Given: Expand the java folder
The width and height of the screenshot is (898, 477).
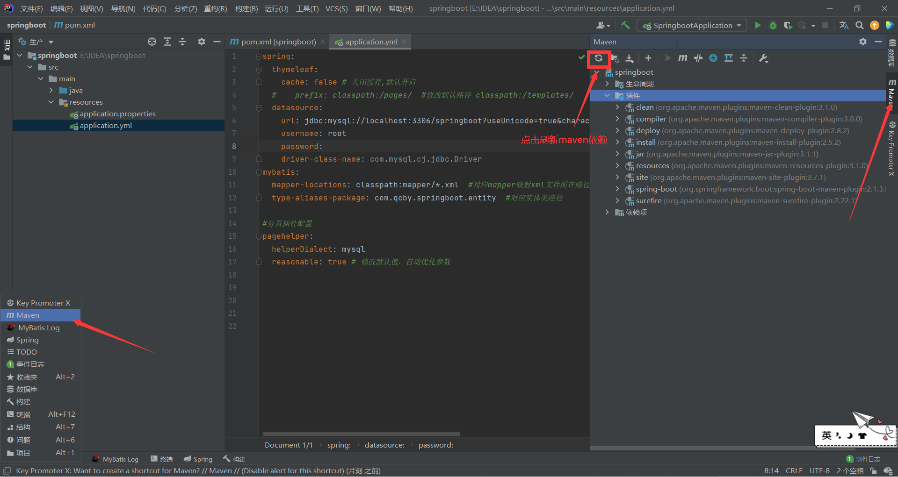Looking at the screenshot, I should tap(51, 90).
